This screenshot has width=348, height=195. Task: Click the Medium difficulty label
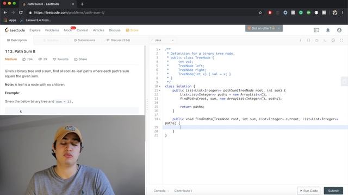tap(11, 59)
